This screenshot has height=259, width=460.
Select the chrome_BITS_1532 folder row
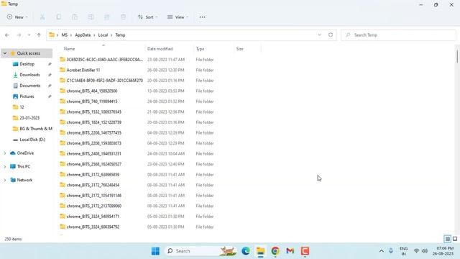[x=93, y=112]
